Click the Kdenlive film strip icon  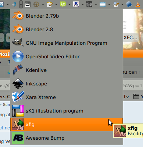tap(18, 70)
